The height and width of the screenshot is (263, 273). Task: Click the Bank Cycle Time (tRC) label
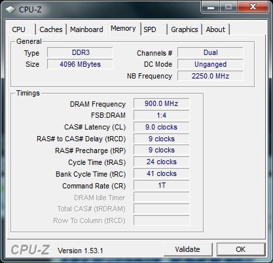tap(91, 174)
